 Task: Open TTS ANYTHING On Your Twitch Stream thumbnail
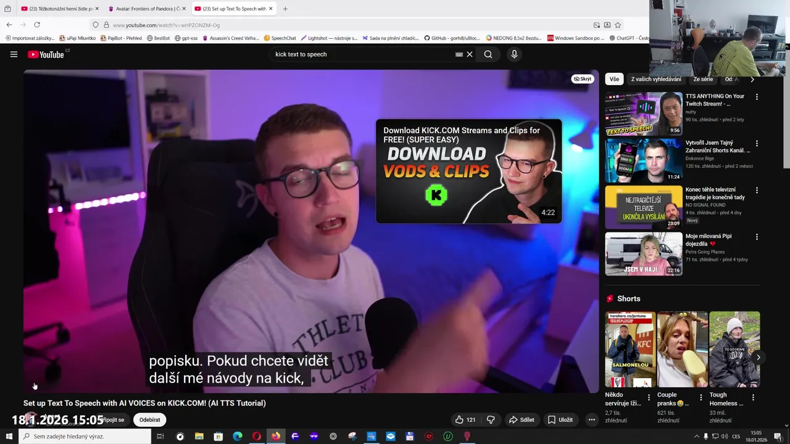coord(644,113)
